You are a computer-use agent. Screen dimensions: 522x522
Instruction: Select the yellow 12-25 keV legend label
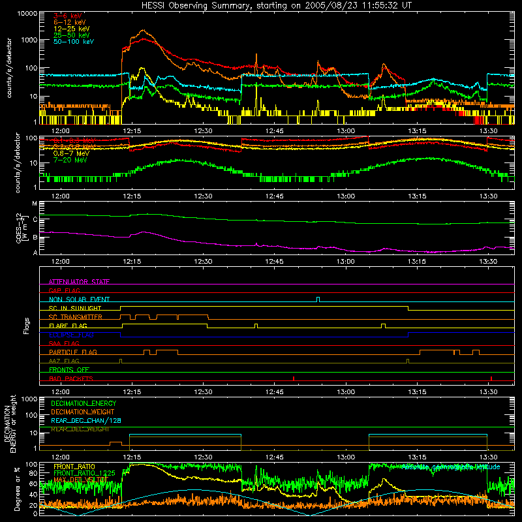tap(72, 29)
